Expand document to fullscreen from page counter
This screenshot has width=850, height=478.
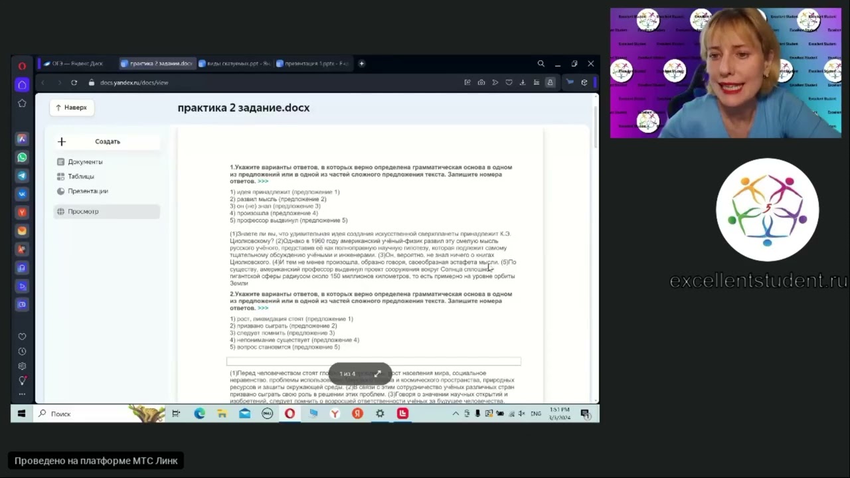coord(378,374)
